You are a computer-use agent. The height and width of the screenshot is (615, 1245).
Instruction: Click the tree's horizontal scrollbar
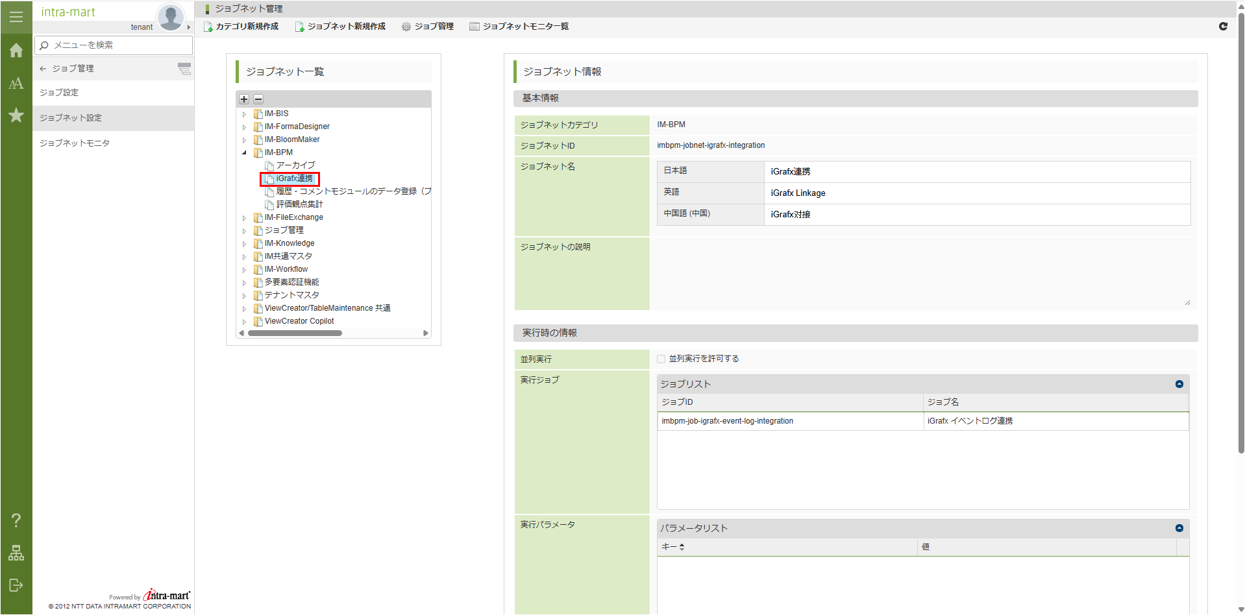pyautogui.click(x=295, y=333)
